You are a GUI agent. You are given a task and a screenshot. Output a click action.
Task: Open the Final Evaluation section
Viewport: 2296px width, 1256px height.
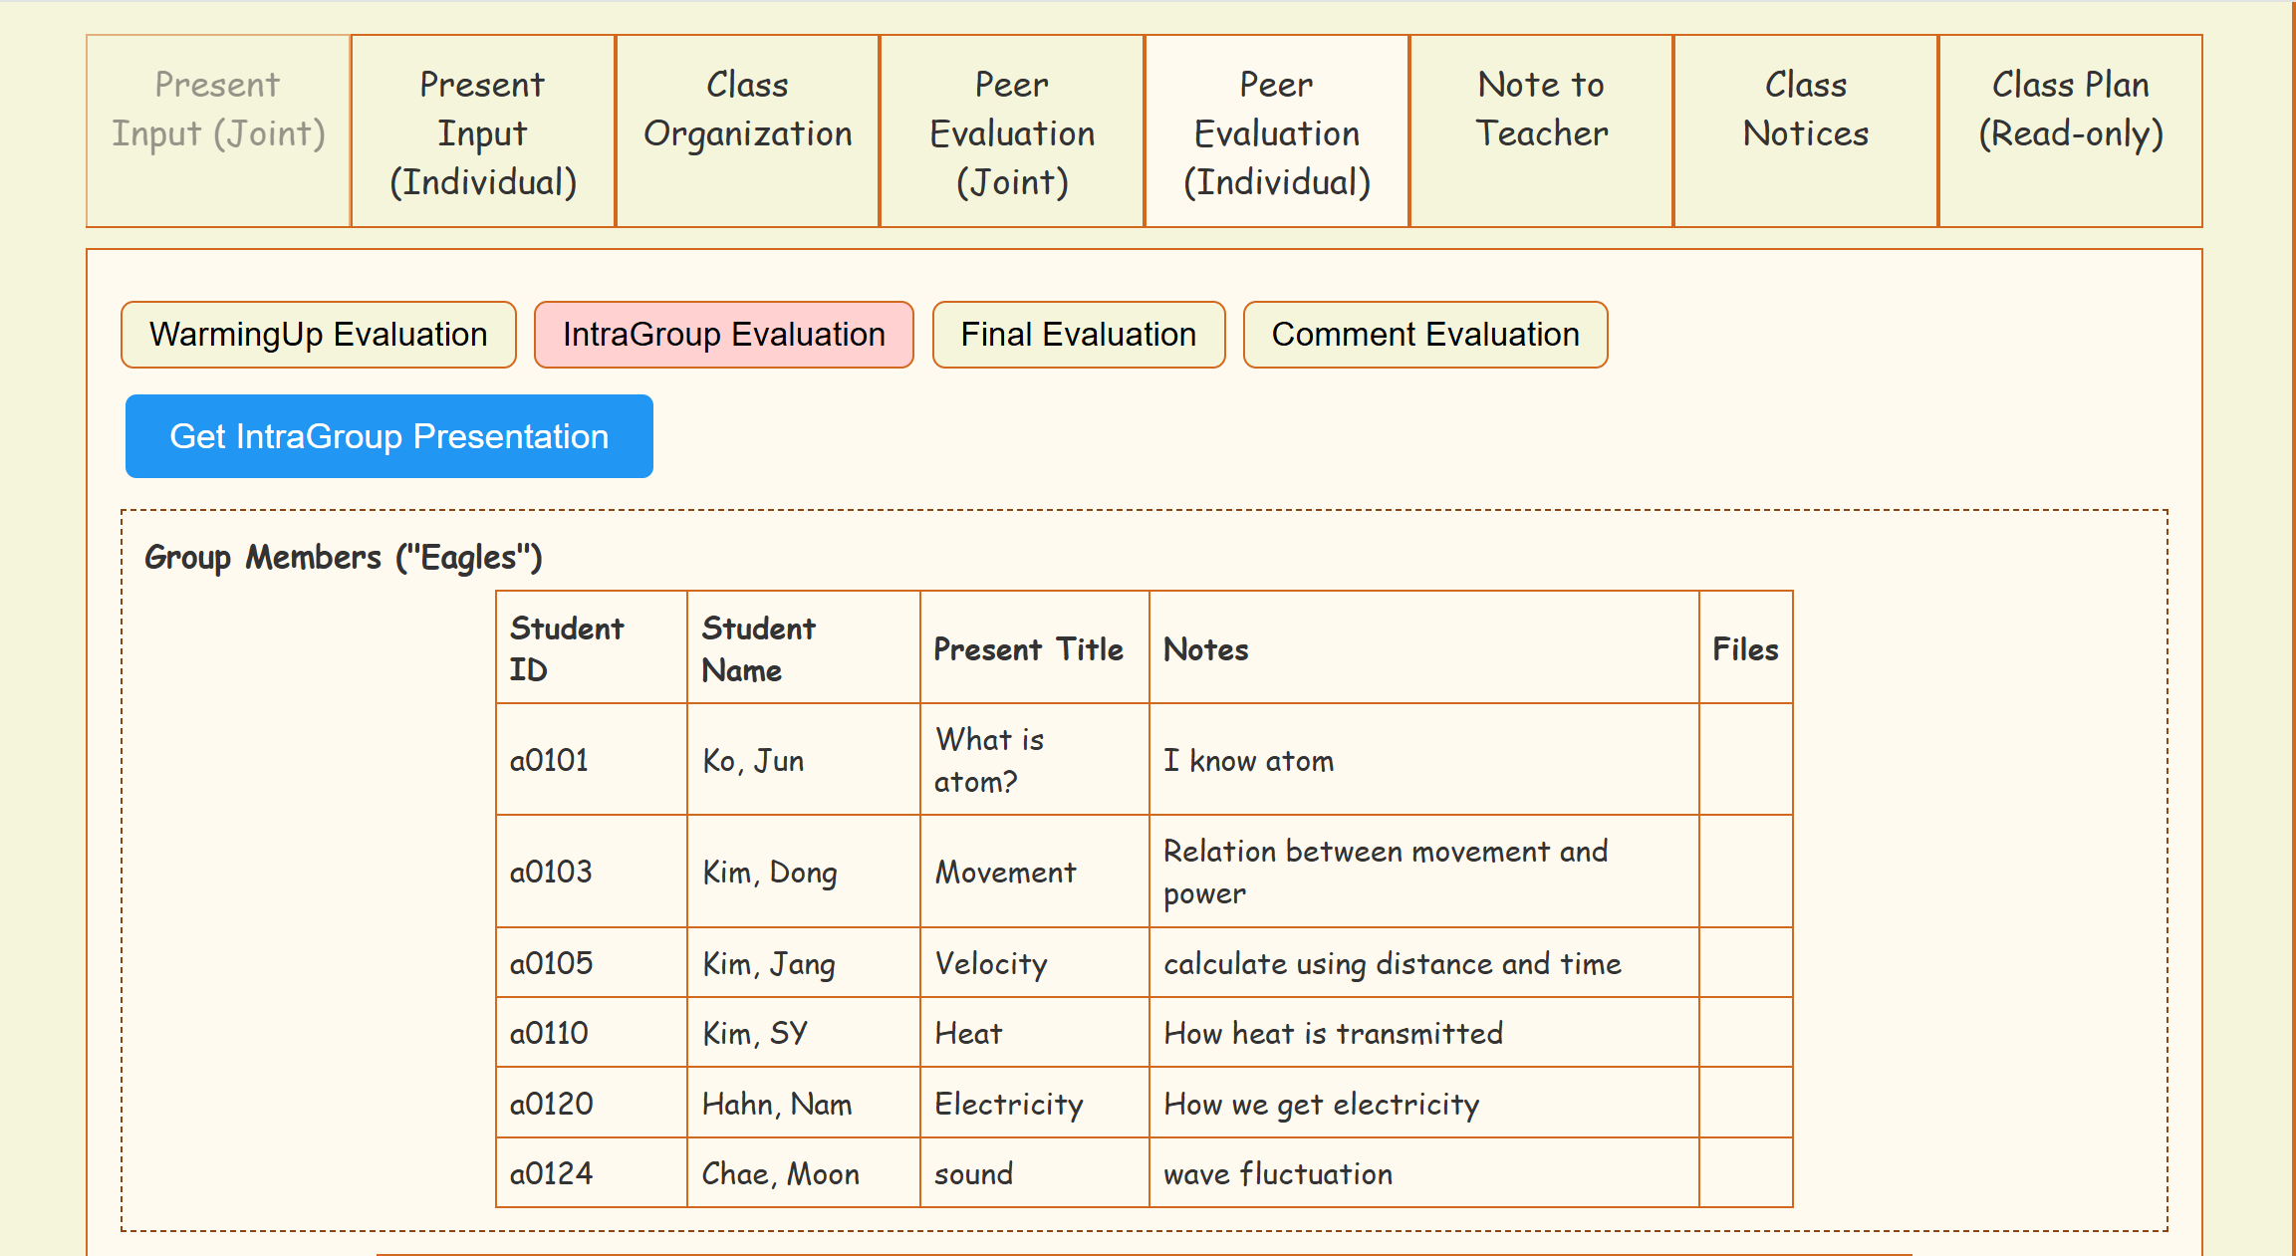[1078, 335]
